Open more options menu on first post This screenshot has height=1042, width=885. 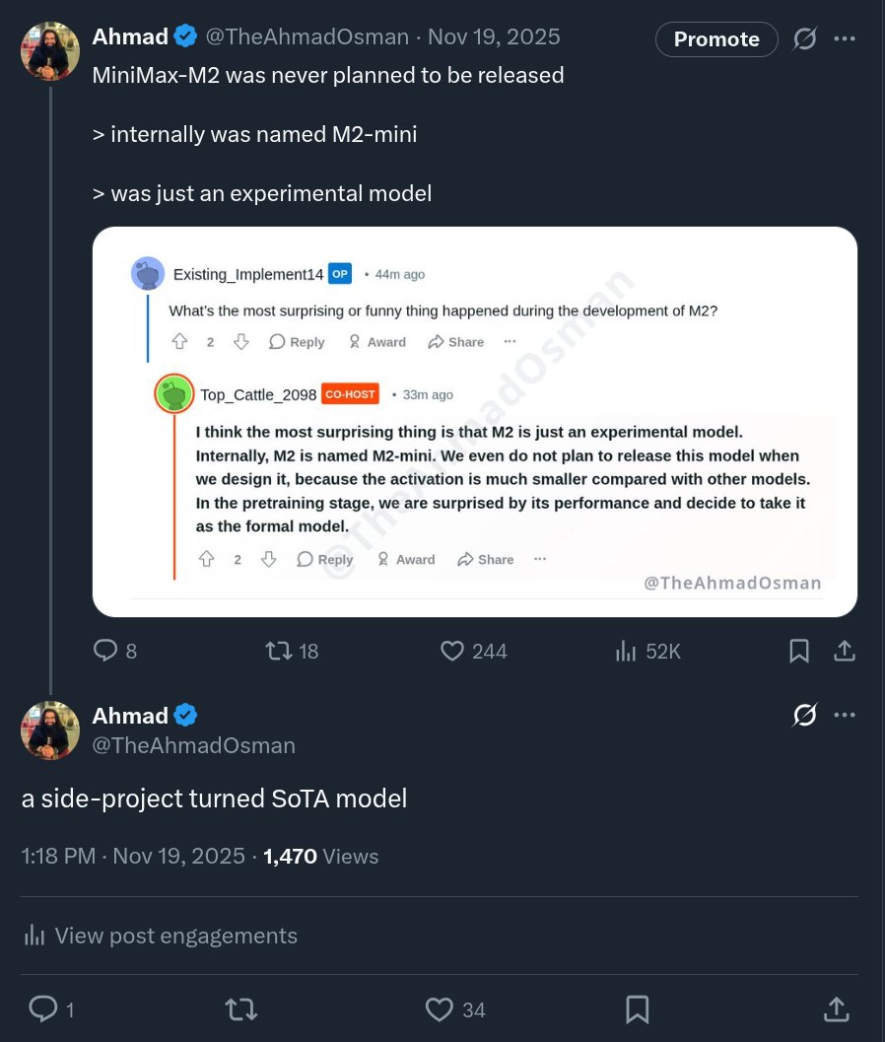pos(845,39)
